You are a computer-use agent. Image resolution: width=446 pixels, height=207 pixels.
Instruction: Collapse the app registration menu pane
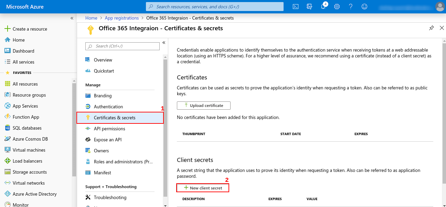point(164,43)
